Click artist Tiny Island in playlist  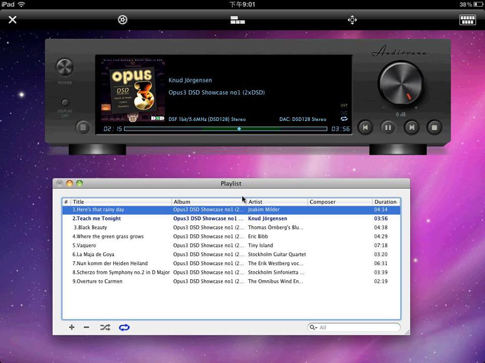(261, 246)
